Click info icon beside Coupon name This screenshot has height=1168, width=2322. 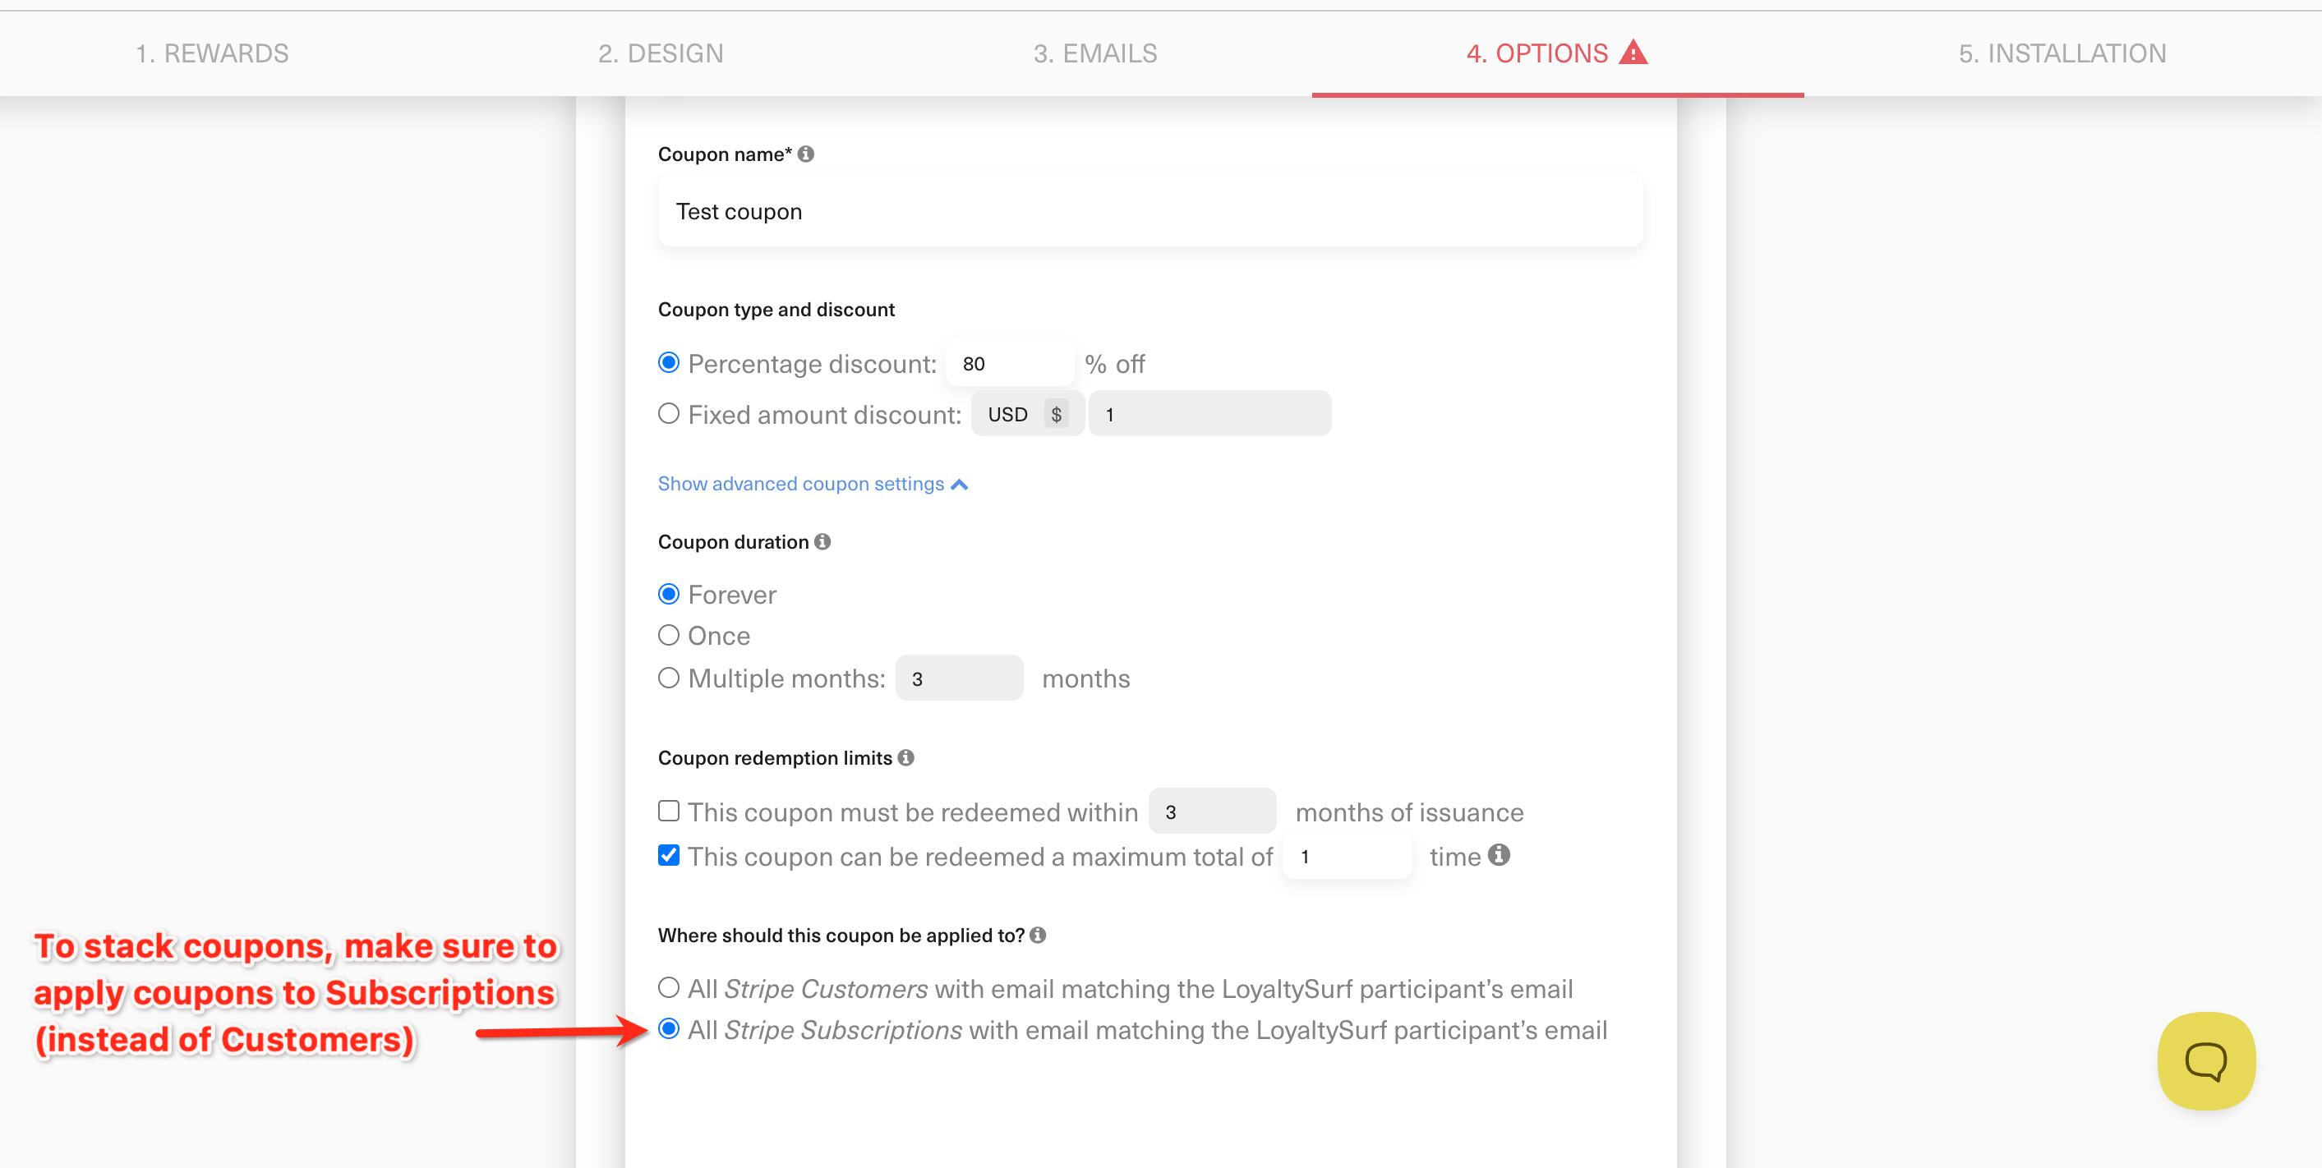click(x=806, y=154)
